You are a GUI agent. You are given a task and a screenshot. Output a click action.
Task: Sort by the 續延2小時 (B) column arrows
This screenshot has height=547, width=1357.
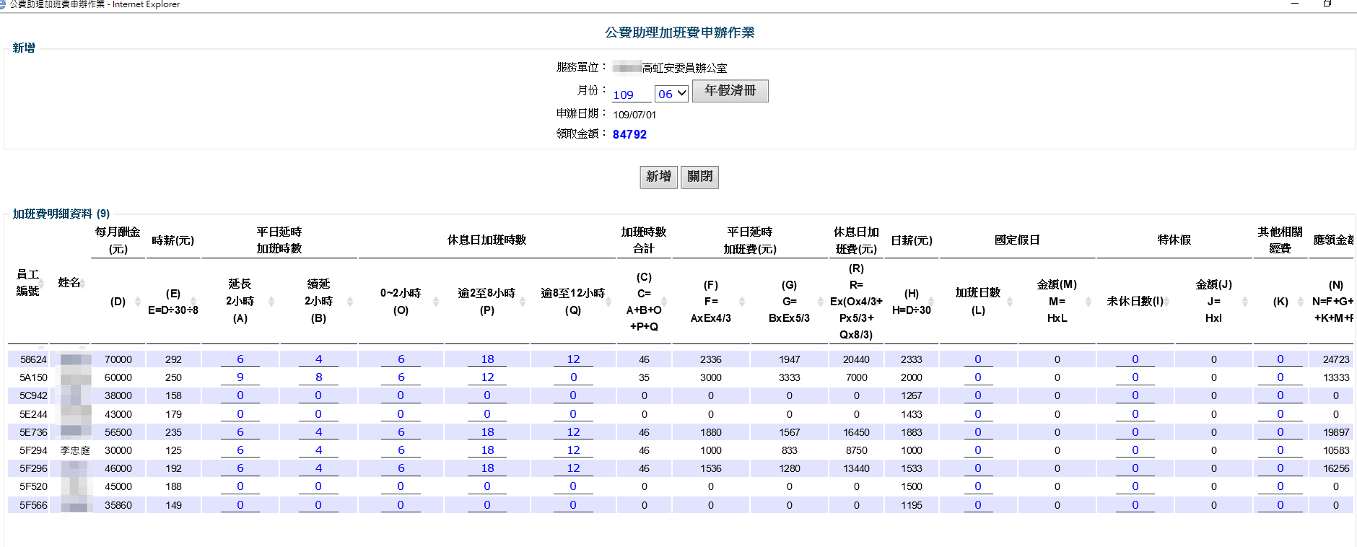coord(350,302)
